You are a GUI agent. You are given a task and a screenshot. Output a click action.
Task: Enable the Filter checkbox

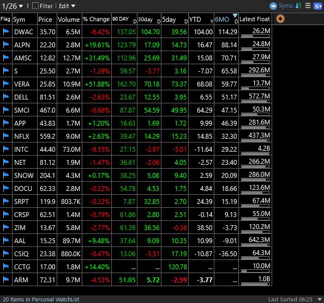(x=35, y=5)
